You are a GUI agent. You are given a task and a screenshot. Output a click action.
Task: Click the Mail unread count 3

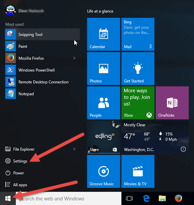click(x=150, y=46)
